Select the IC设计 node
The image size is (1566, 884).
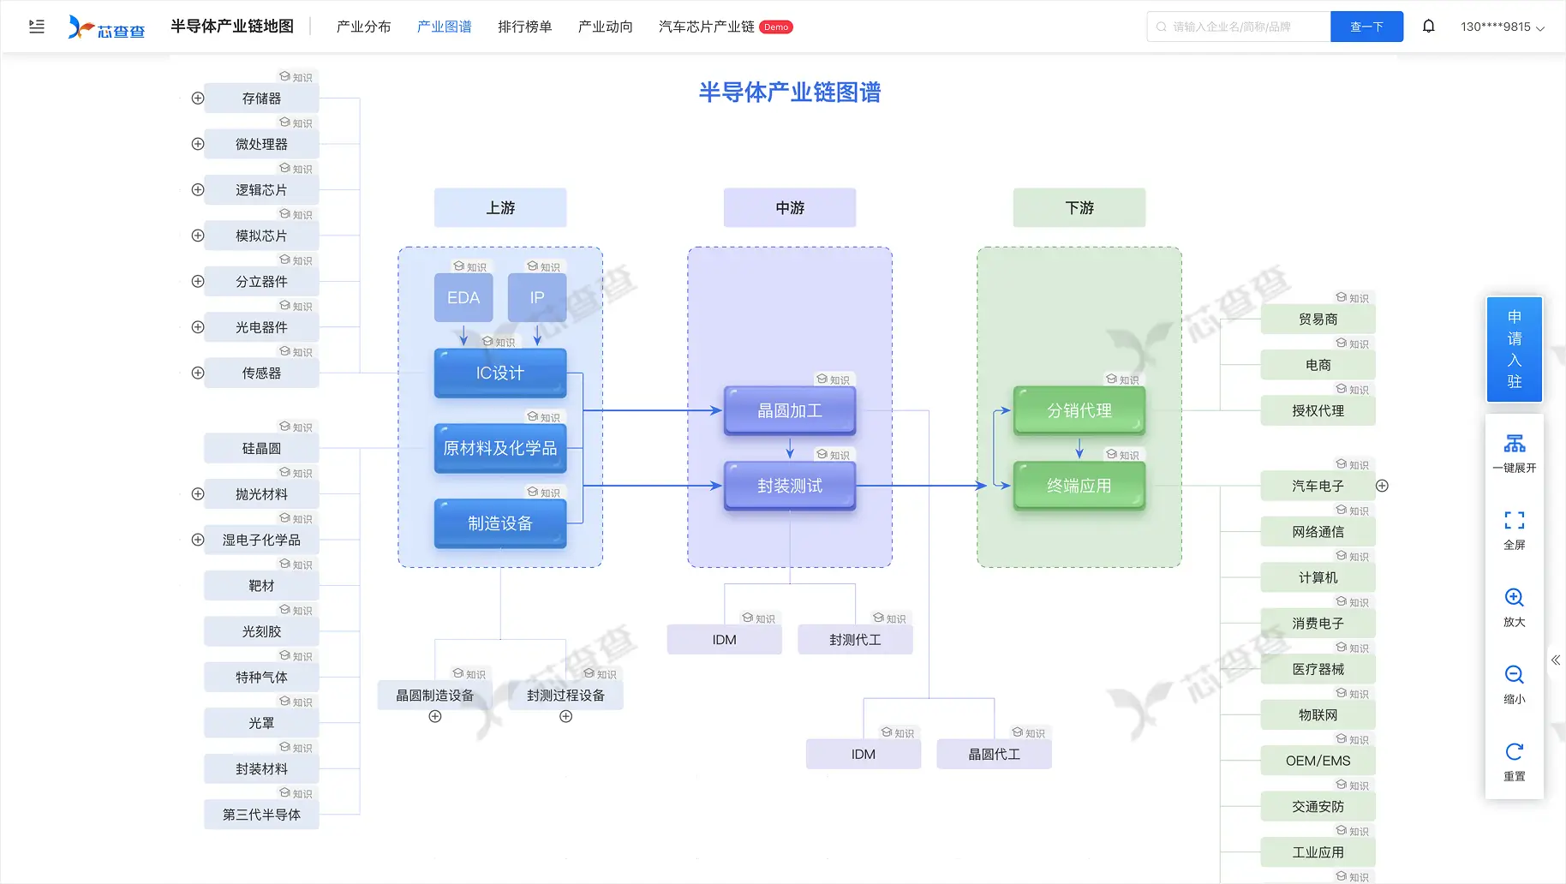coord(500,373)
